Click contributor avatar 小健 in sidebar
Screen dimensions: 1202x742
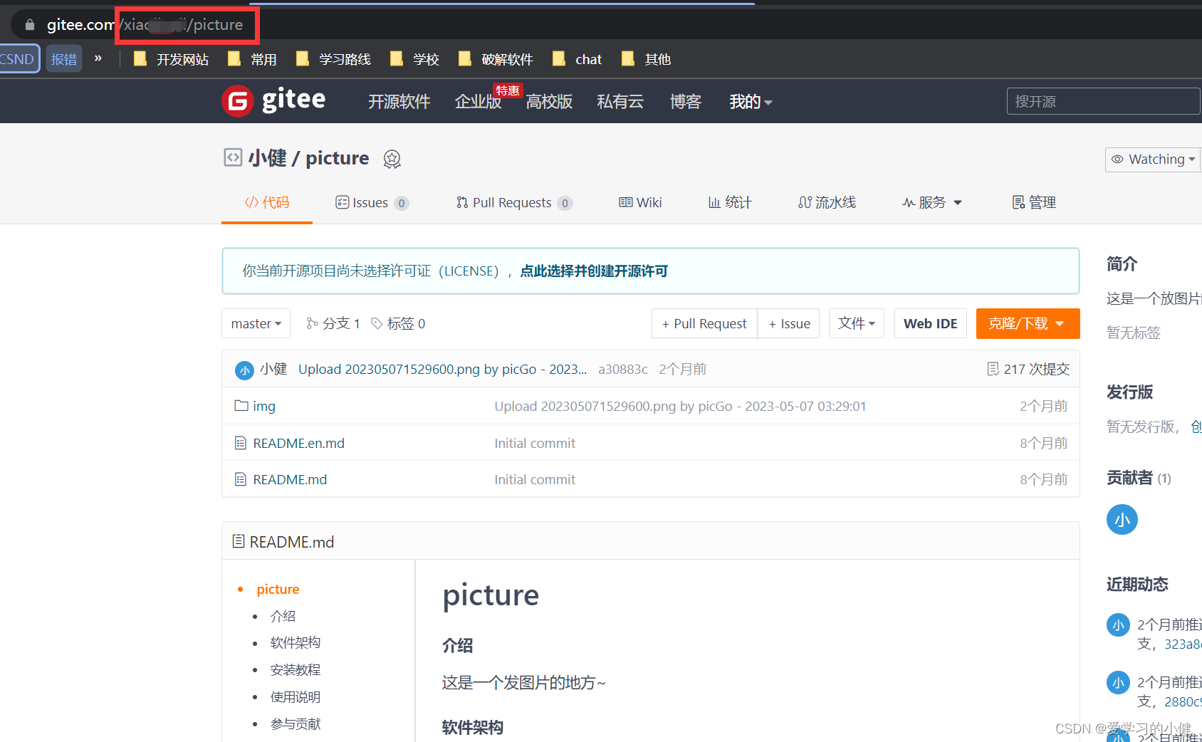[x=1122, y=519]
